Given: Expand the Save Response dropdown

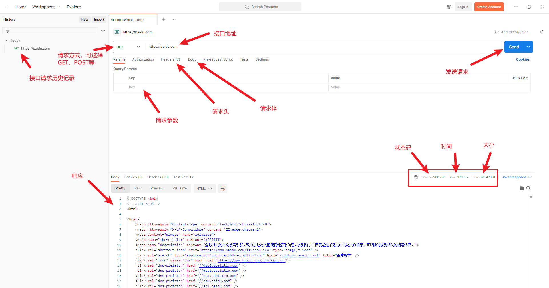Looking at the screenshot, I should (x=516, y=177).
